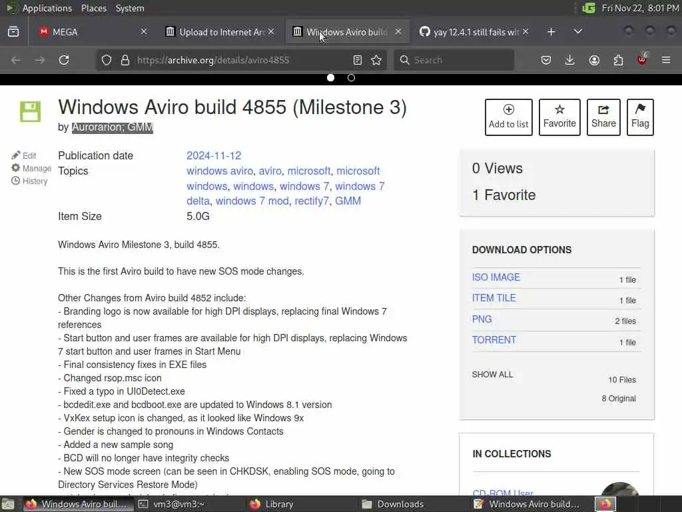Bookmark this page with star icon
The image size is (682, 512).
(377, 60)
